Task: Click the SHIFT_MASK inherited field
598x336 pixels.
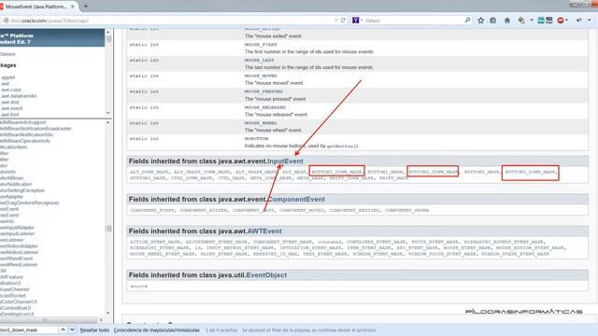Action: click(x=393, y=178)
